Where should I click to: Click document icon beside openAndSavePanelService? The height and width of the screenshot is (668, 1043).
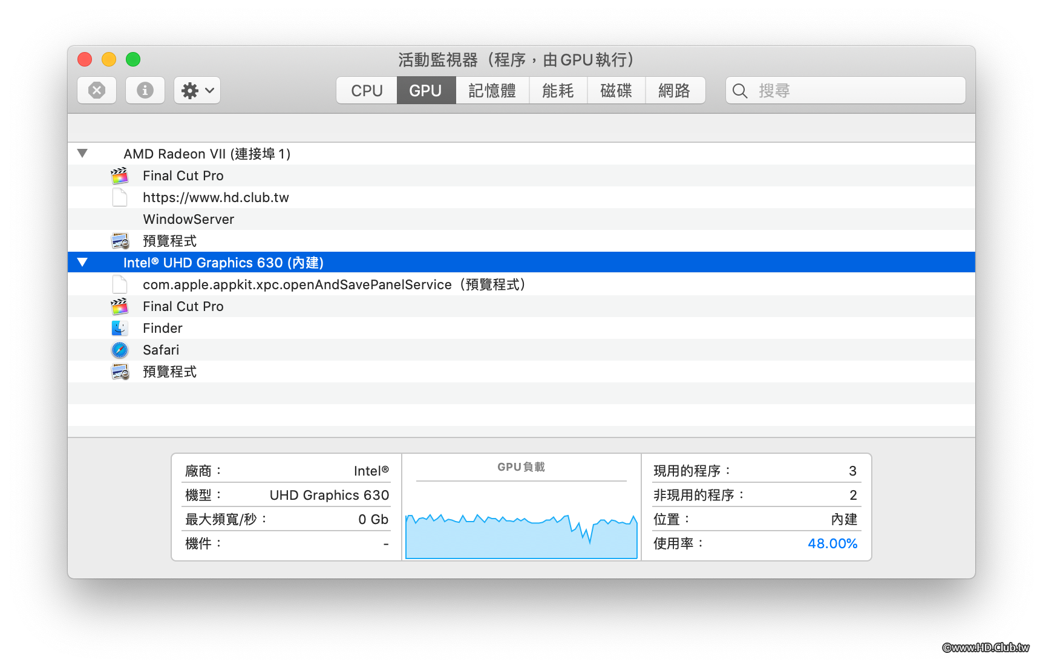pos(120,284)
